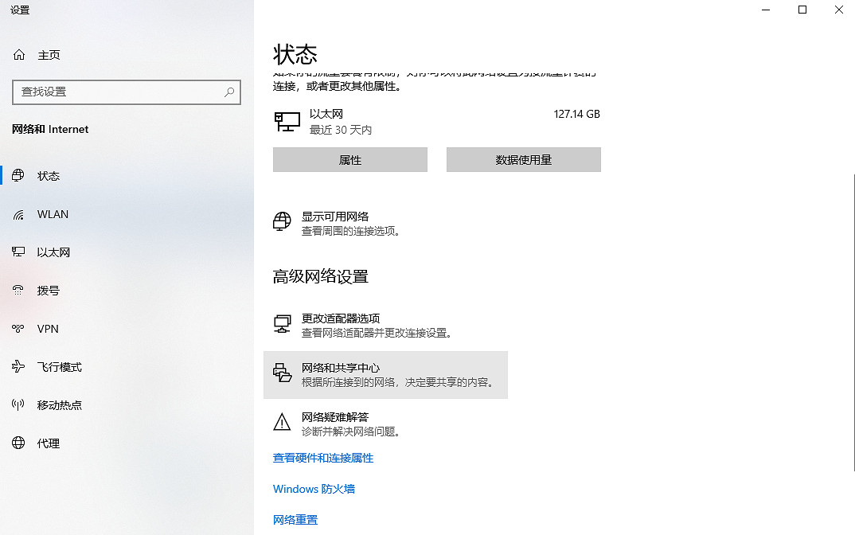Click the globe icon for 显示可用网络

coord(282,223)
